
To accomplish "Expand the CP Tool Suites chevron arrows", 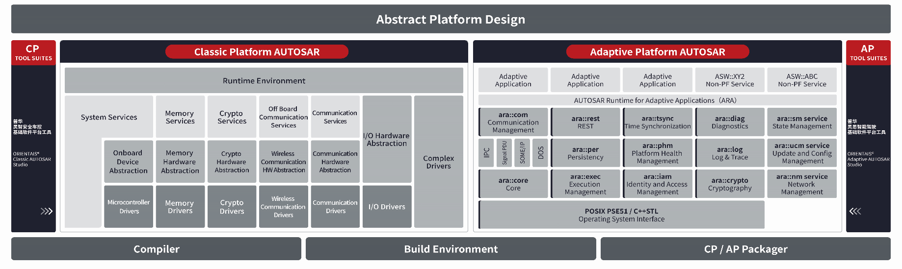I will (x=46, y=211).
